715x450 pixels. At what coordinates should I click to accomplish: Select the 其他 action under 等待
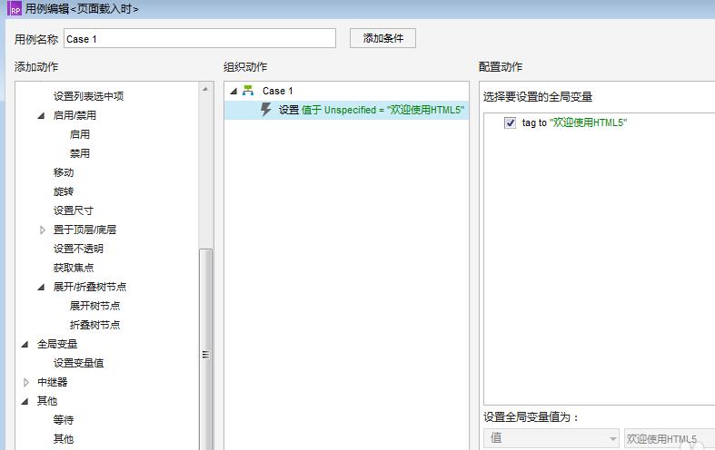click(64, 439)
